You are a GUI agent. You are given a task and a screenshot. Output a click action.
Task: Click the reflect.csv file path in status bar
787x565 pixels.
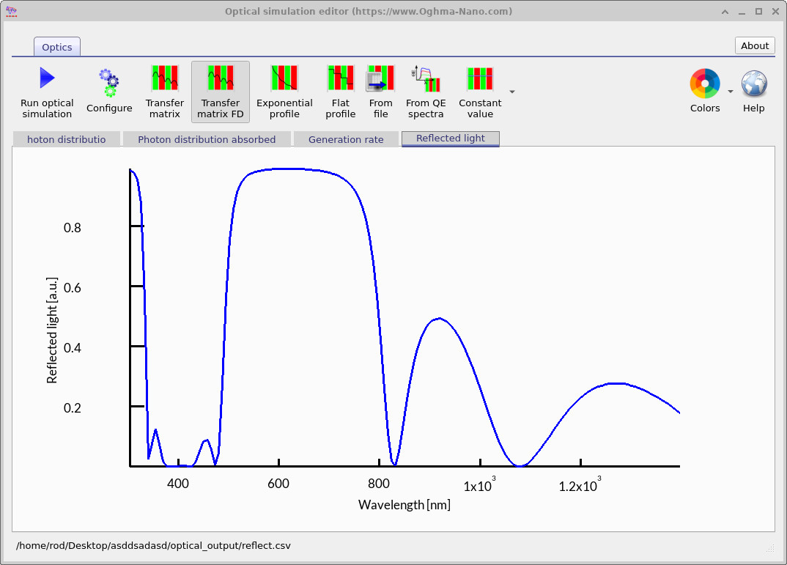point(158,546)
